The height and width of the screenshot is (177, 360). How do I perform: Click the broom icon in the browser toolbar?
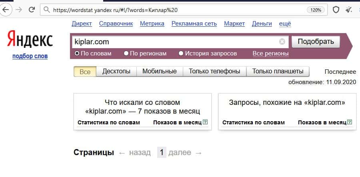pos(349,10)
